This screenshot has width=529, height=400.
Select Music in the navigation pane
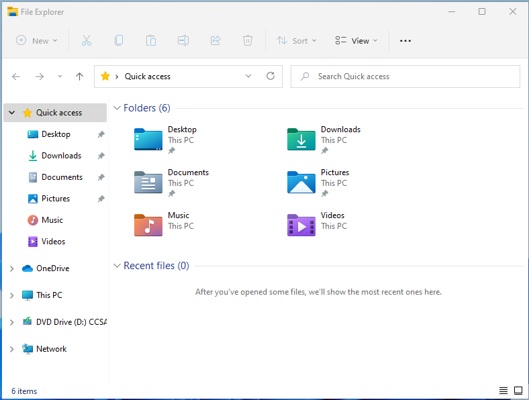(x=52, y=220)
